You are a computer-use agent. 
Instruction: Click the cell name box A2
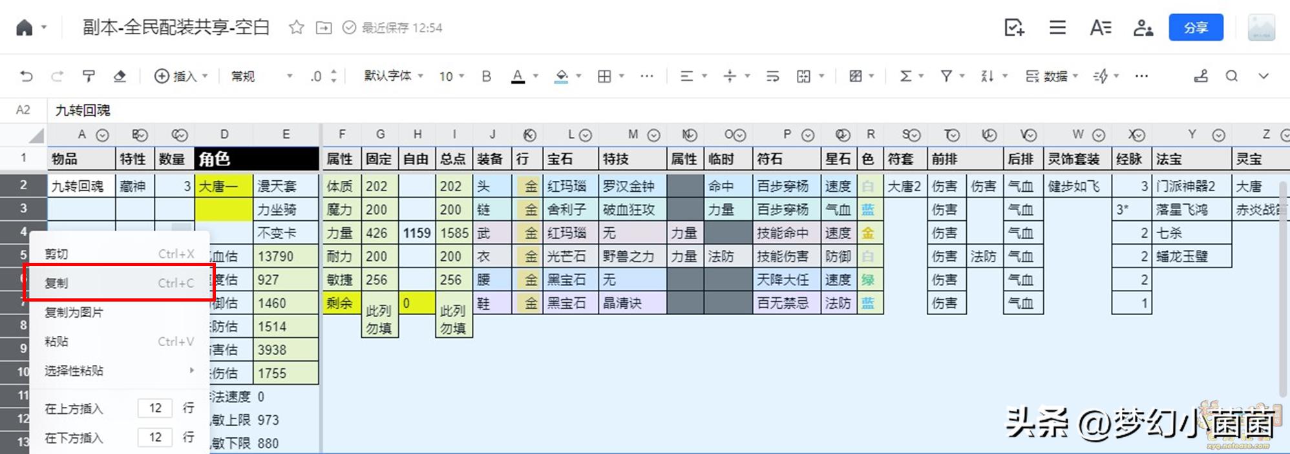click(x=23, y=110)
